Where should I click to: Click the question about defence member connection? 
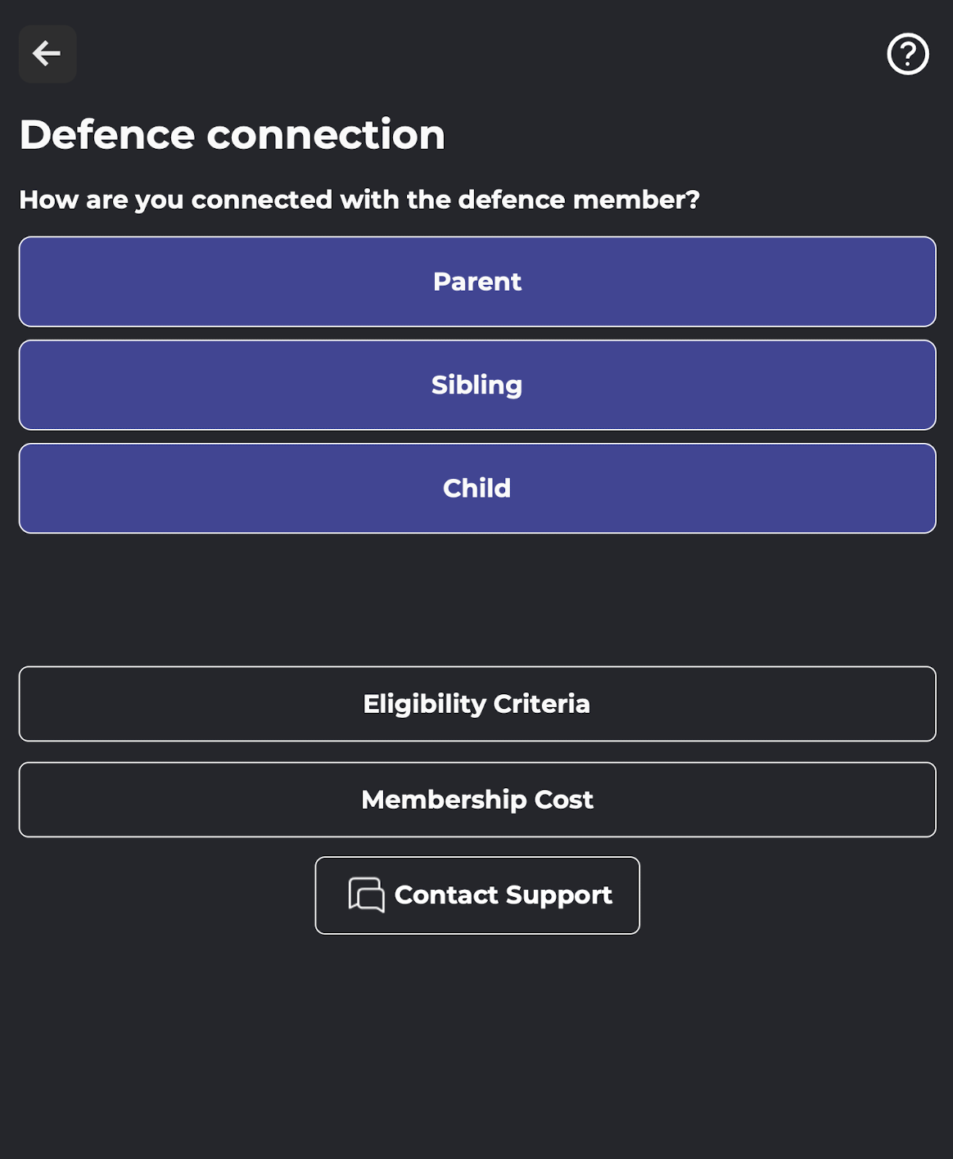[359, 201]
